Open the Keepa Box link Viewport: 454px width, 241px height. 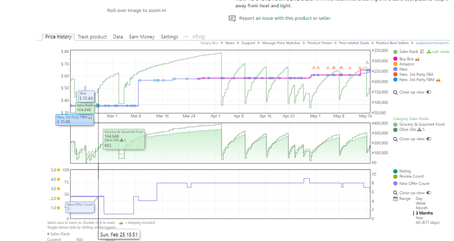209,43
